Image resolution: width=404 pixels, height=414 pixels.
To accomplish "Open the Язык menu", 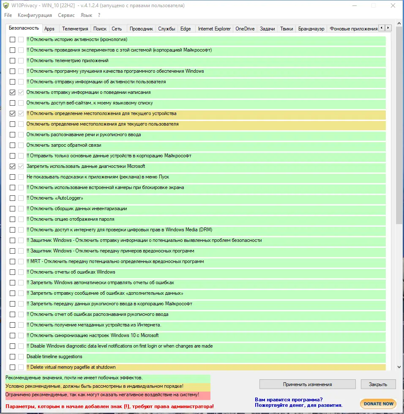I will click(x=86, y=15).
